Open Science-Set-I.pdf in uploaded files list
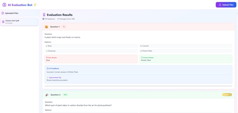The image size is (238, 113). click(19, 22)
